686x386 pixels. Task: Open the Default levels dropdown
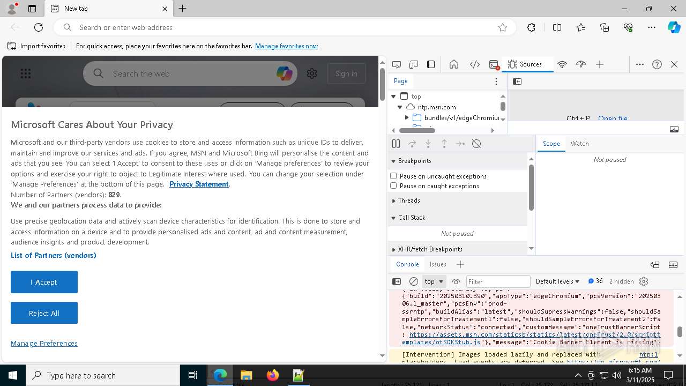coord(557,281)
